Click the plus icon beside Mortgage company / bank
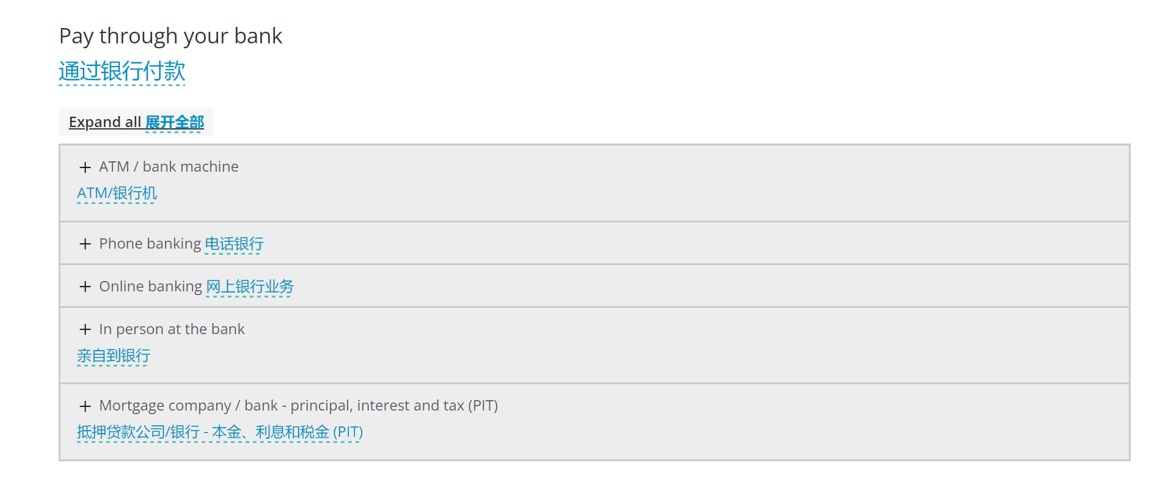The width and height of the screenshot is (1149, 493). click(85, 406)
